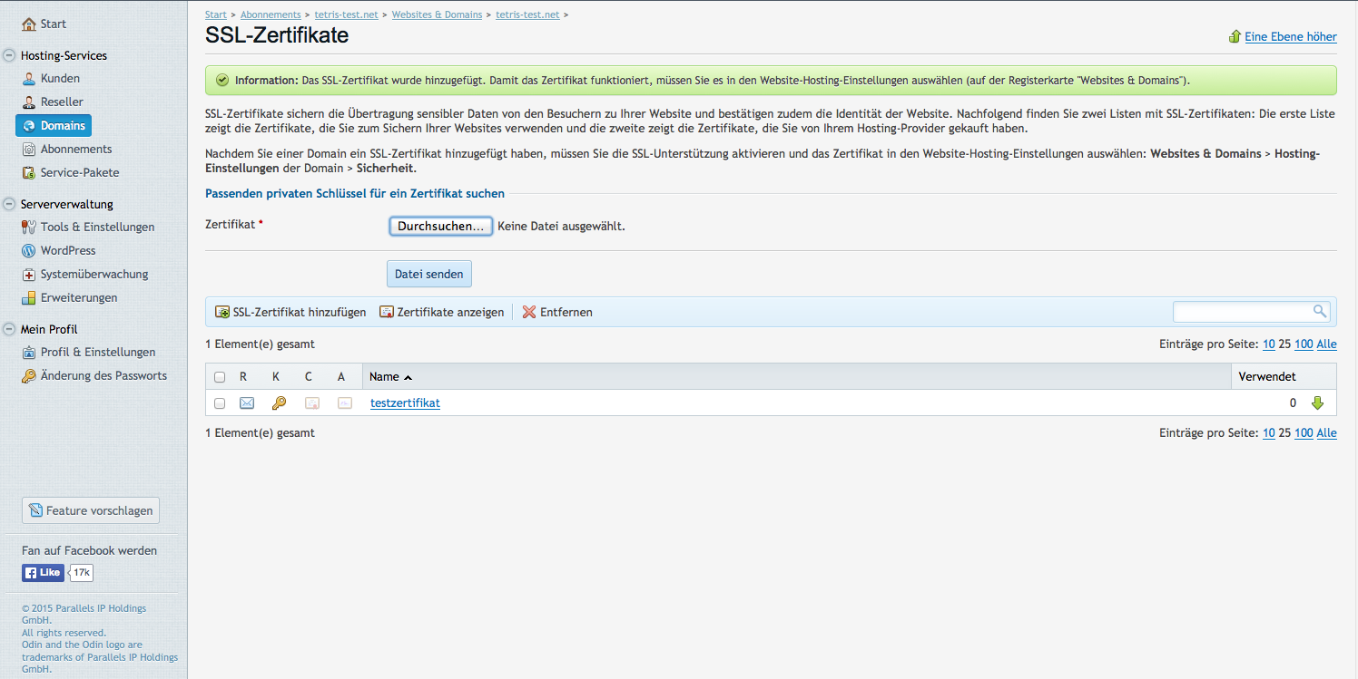The image size is (1358, 679).
Task: Collapse the Serververwaltung sidebar section
Action: [x=9, y=204]
